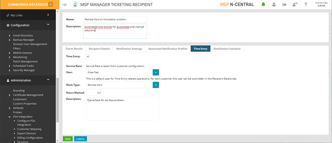The height and width of the screenshot is (143, 332).
Task: Open the Work Type dropdown arrow
Action: point(156,85)
